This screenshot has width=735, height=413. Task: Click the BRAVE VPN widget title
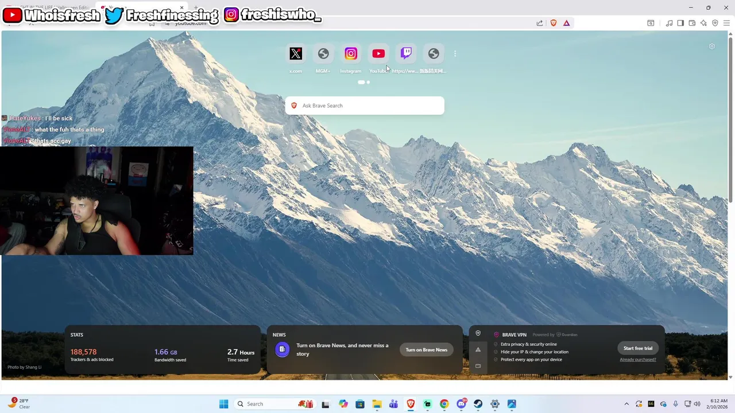tap(514, 334)
